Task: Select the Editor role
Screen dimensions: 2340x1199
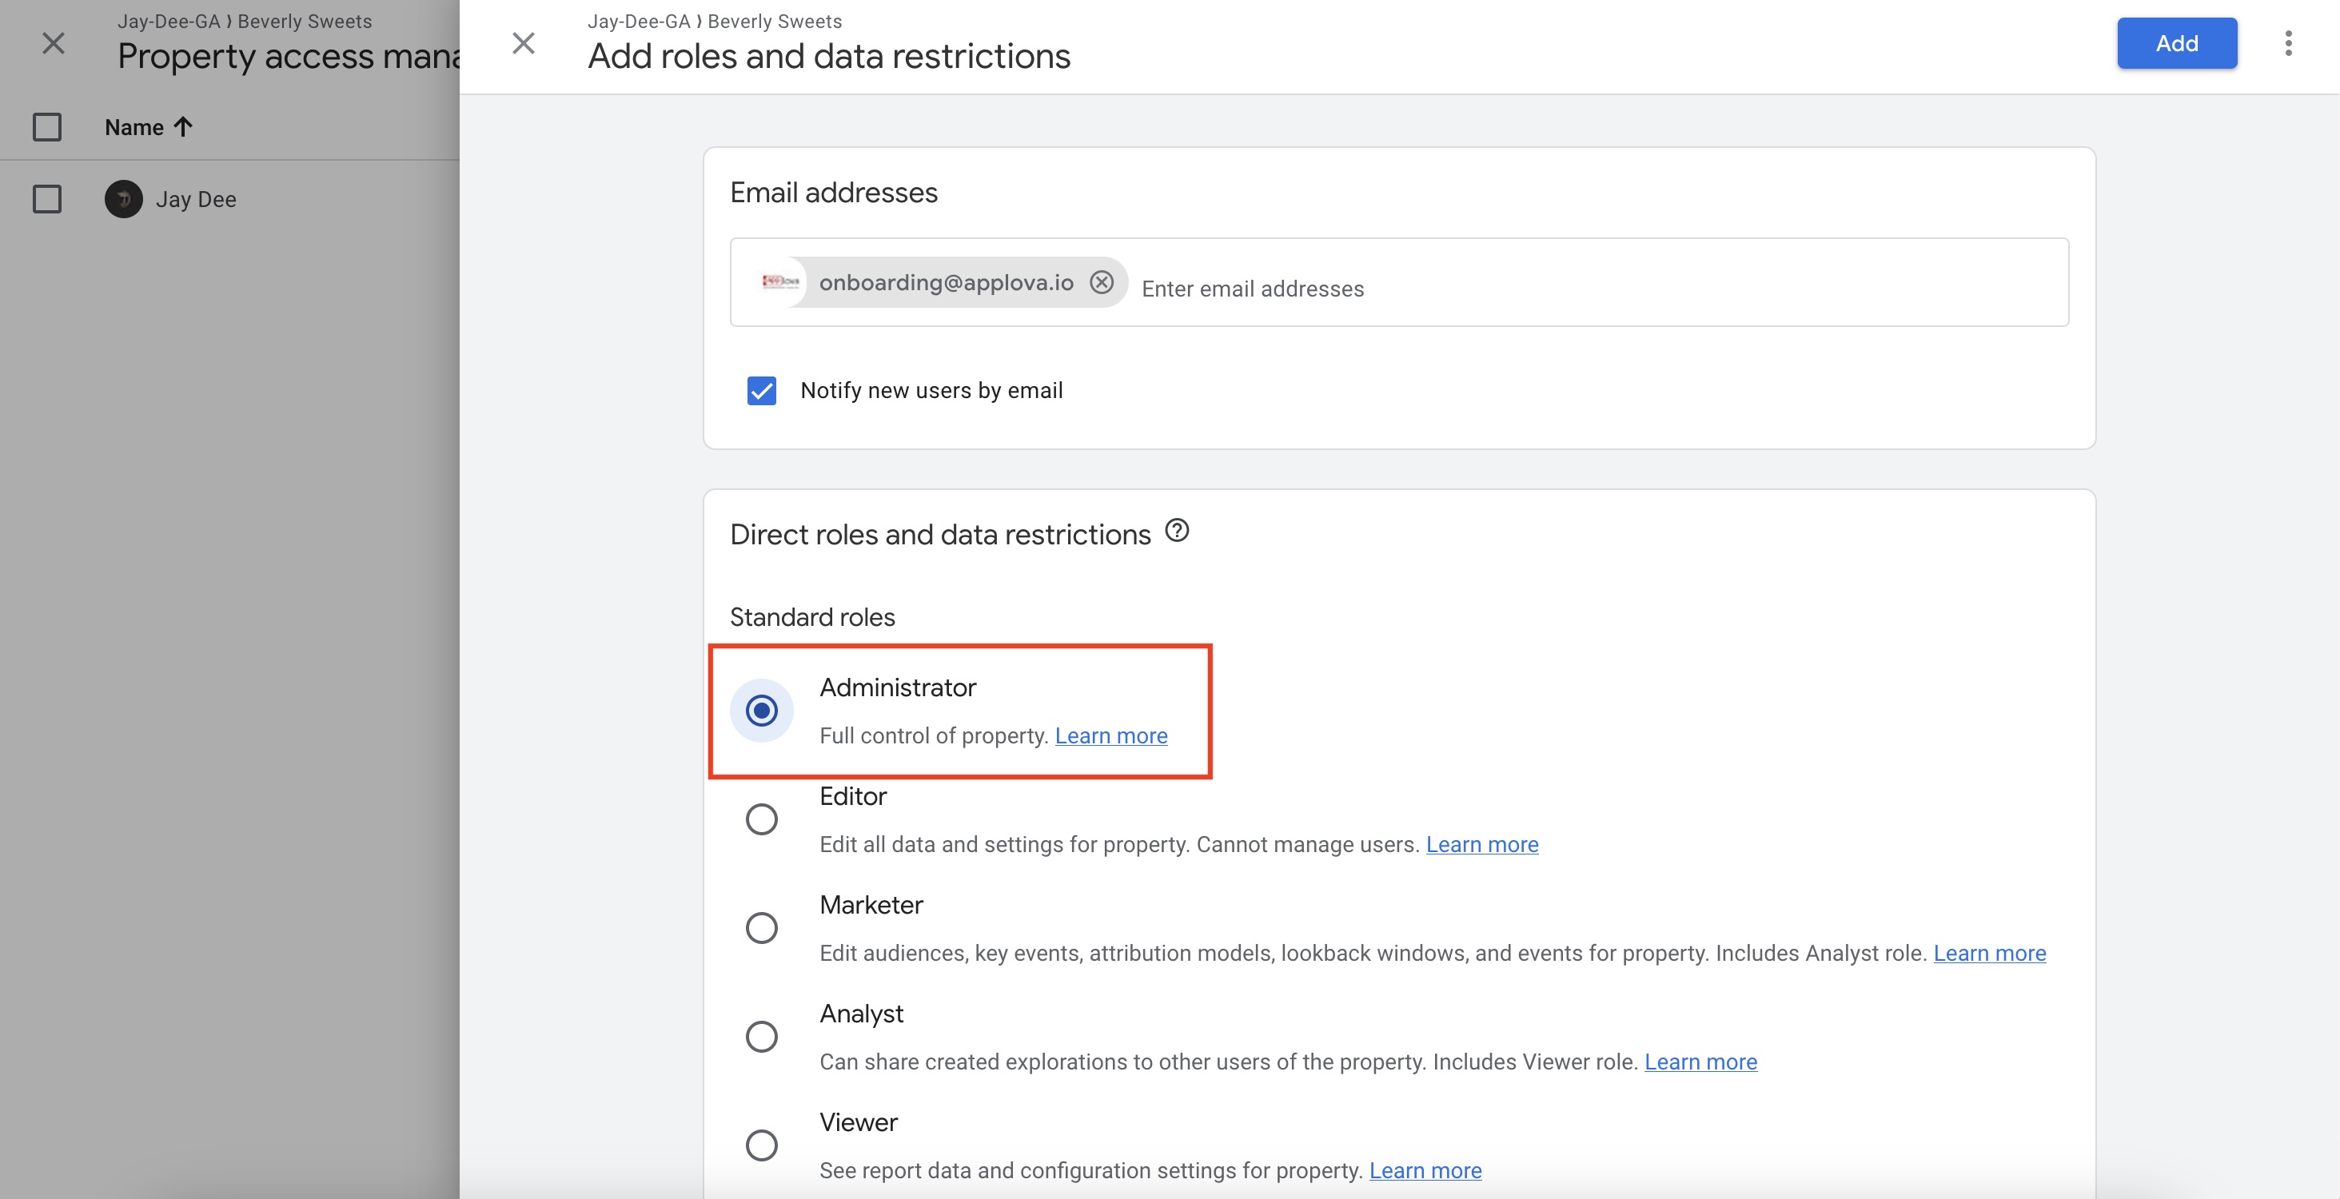Action: pyautogui.click(x=761, y=819)
